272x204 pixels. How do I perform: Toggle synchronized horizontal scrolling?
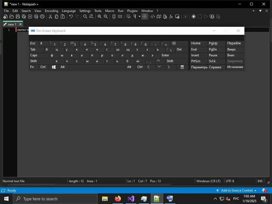120,17
